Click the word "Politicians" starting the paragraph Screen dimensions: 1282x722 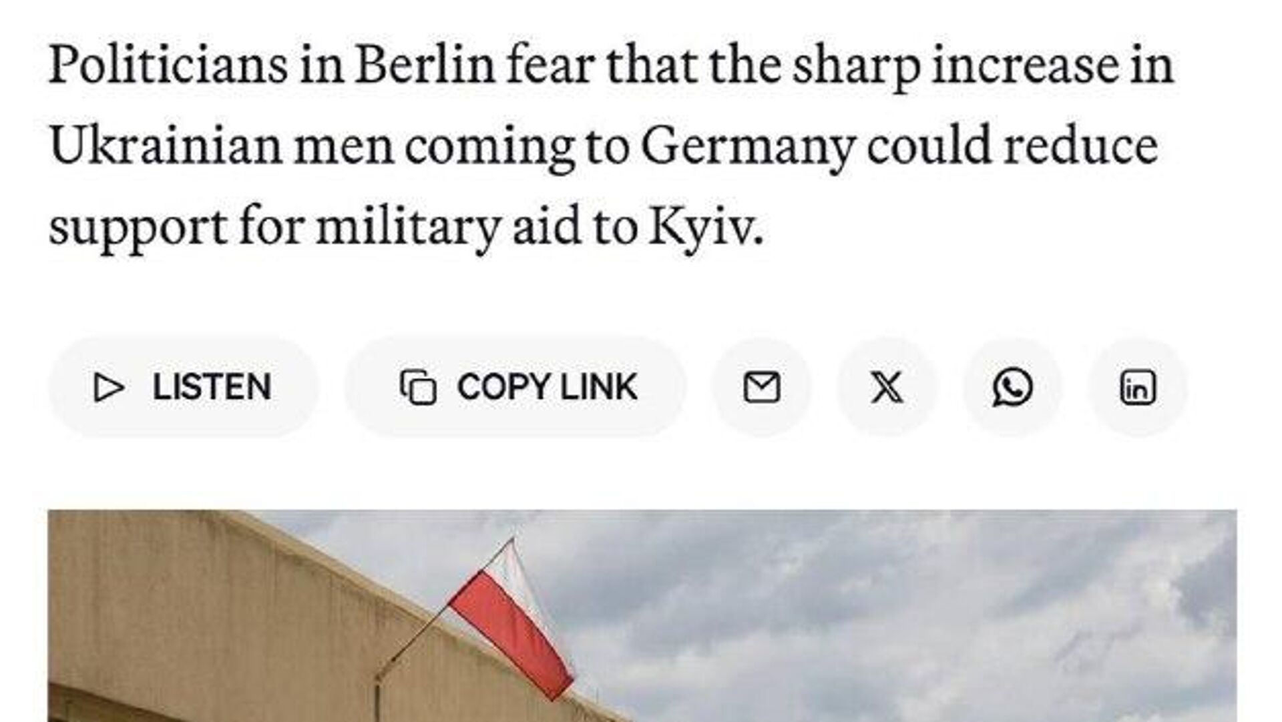tap(168, 65)
